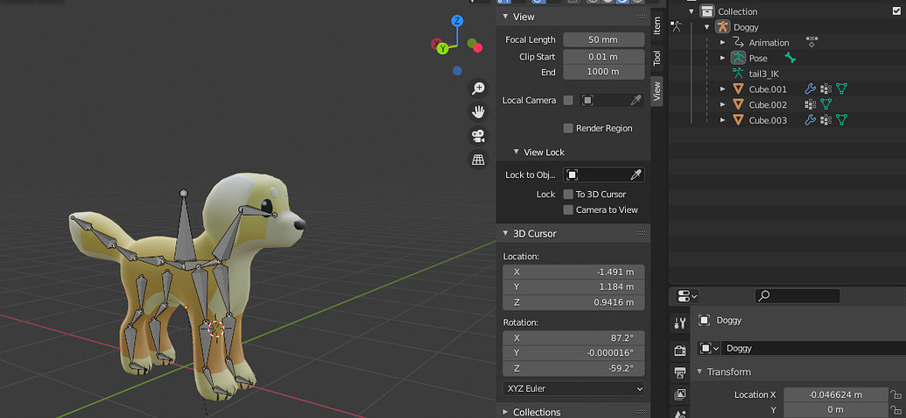
Task: Click the Doggy object name field
Action: (x=813, y=348)
